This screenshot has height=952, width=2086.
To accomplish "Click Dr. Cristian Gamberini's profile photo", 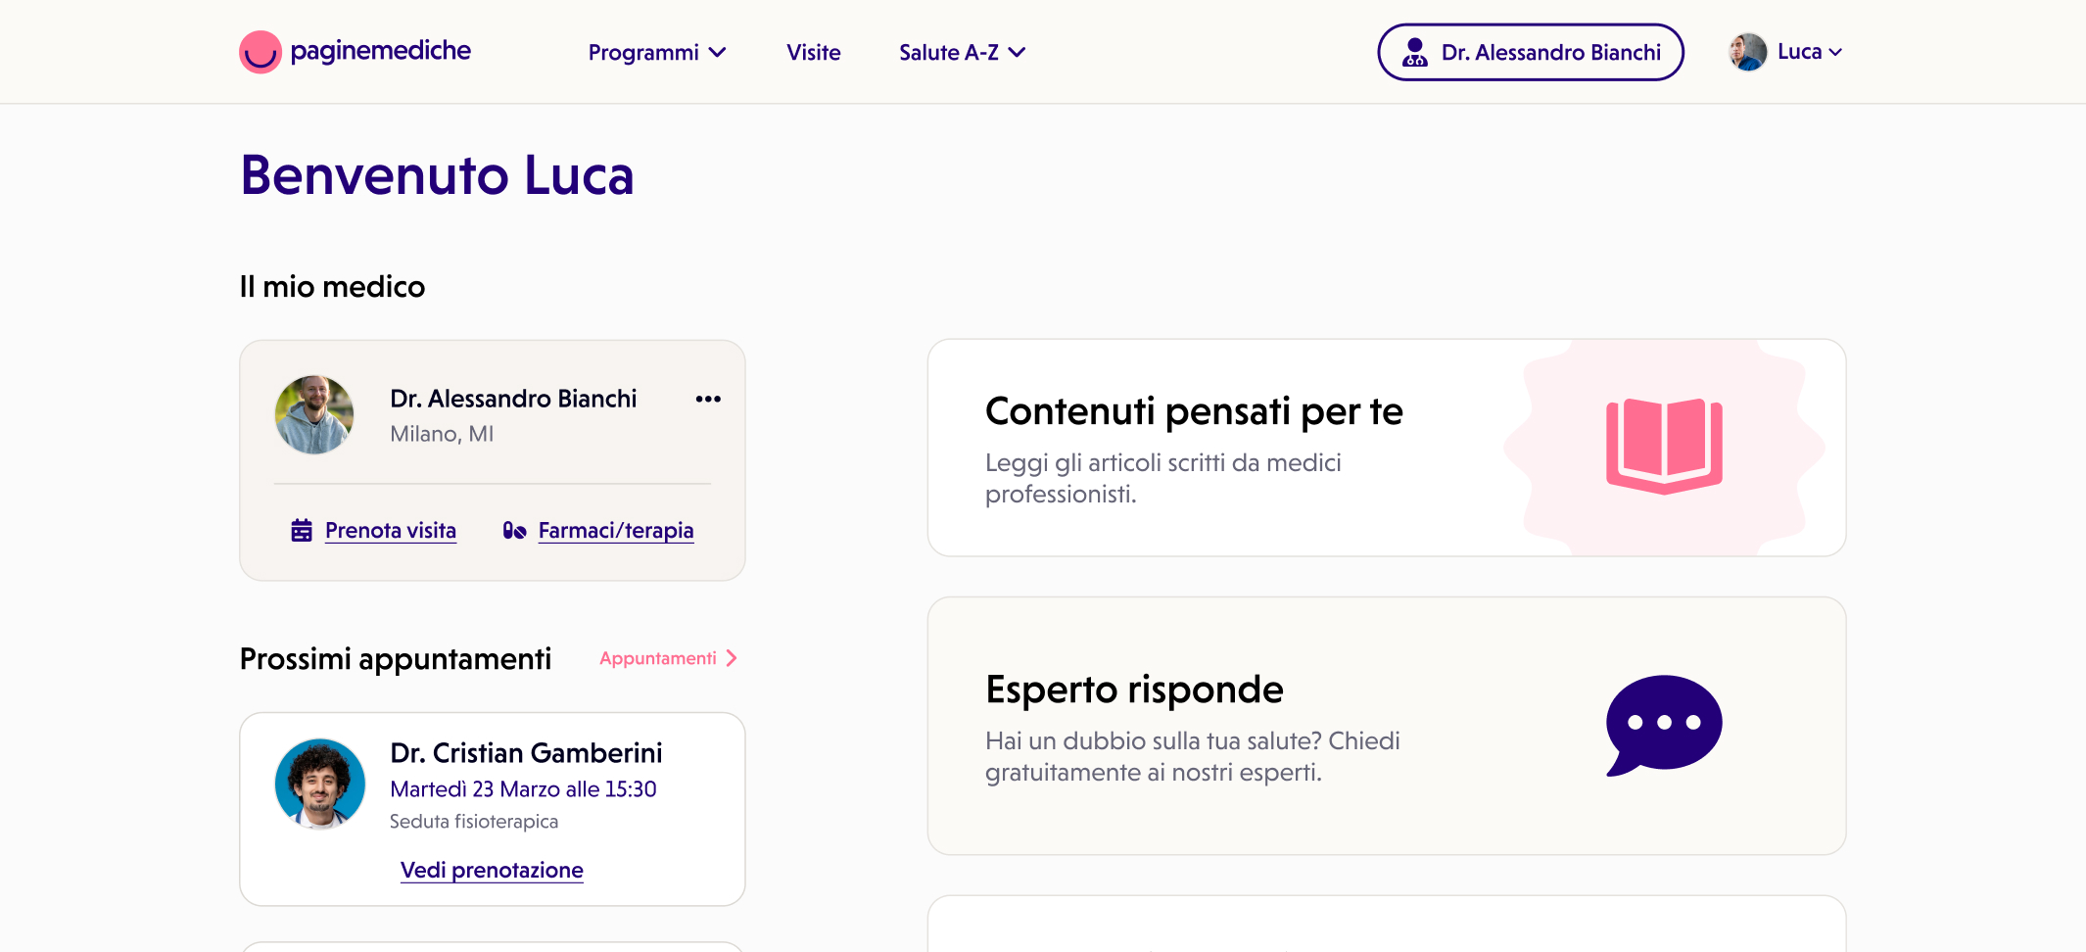I will point(319,784).
